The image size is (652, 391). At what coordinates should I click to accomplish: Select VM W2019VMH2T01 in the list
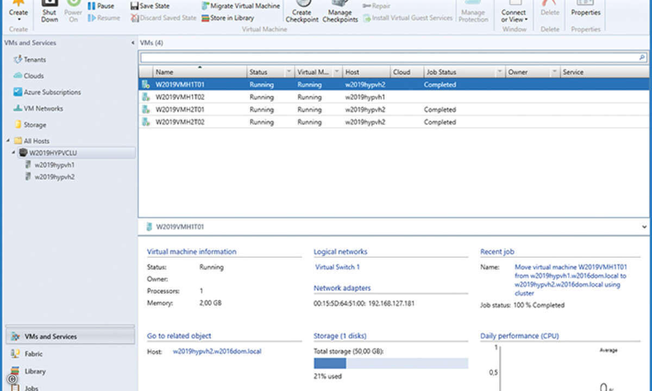coord(394,110)
